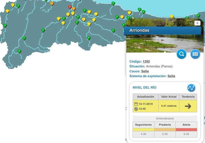
Task: Click the Arriondas title bar
Action: coord(162,30)
